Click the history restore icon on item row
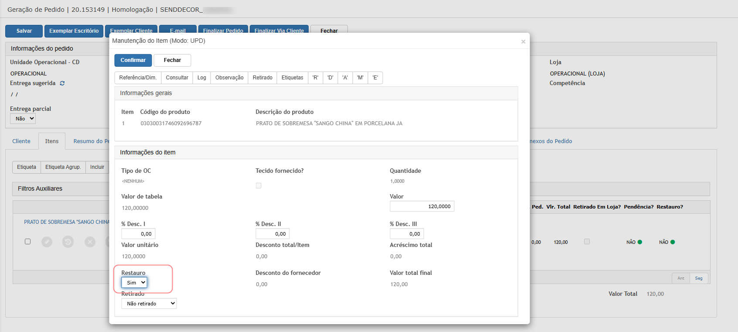738x332 pixels. 68,242
